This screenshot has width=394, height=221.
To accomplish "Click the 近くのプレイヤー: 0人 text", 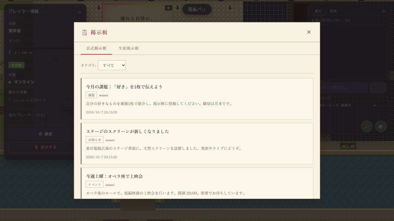I will click(333, 20).
